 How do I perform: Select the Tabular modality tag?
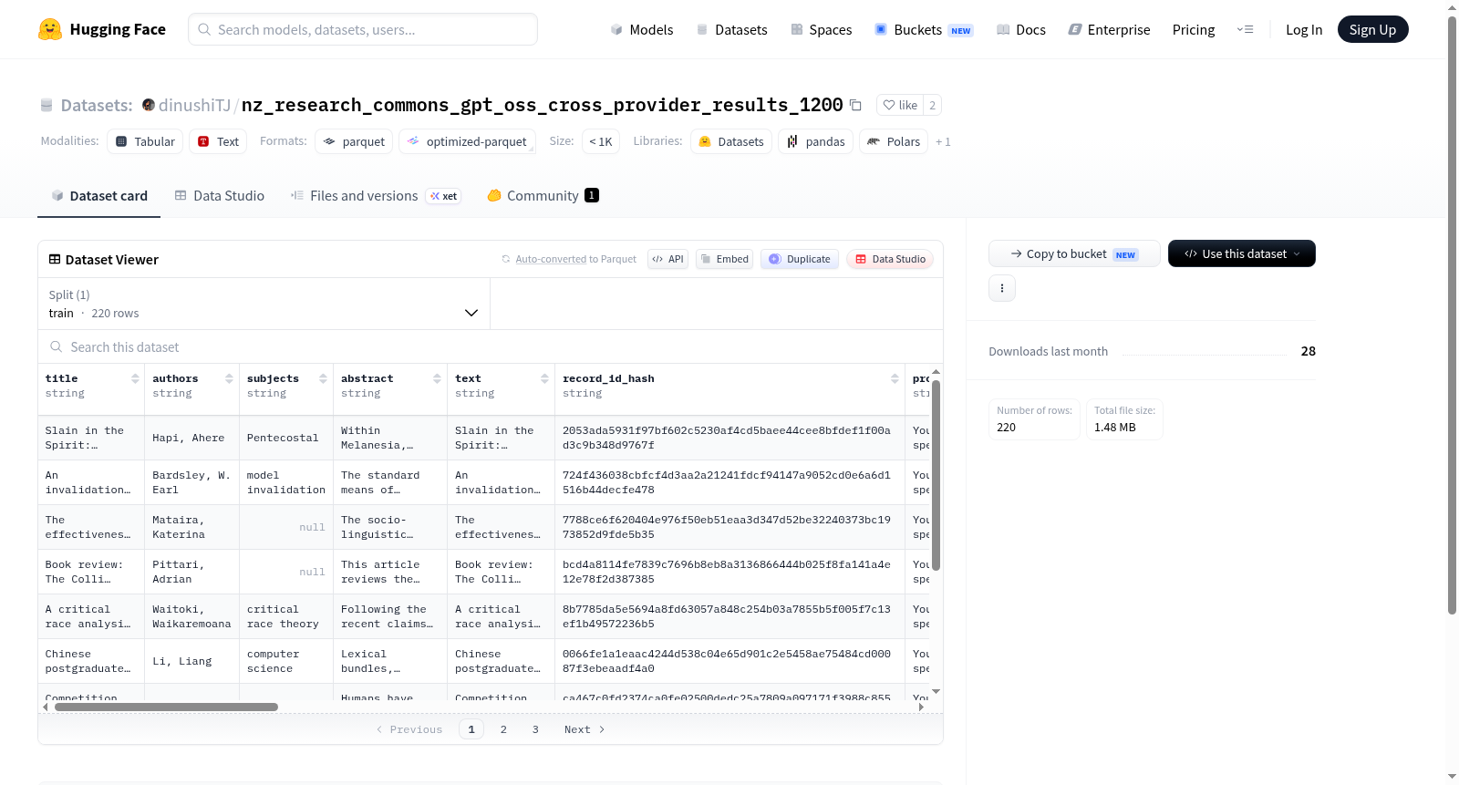pyautogui.click(x=145, y=141)
